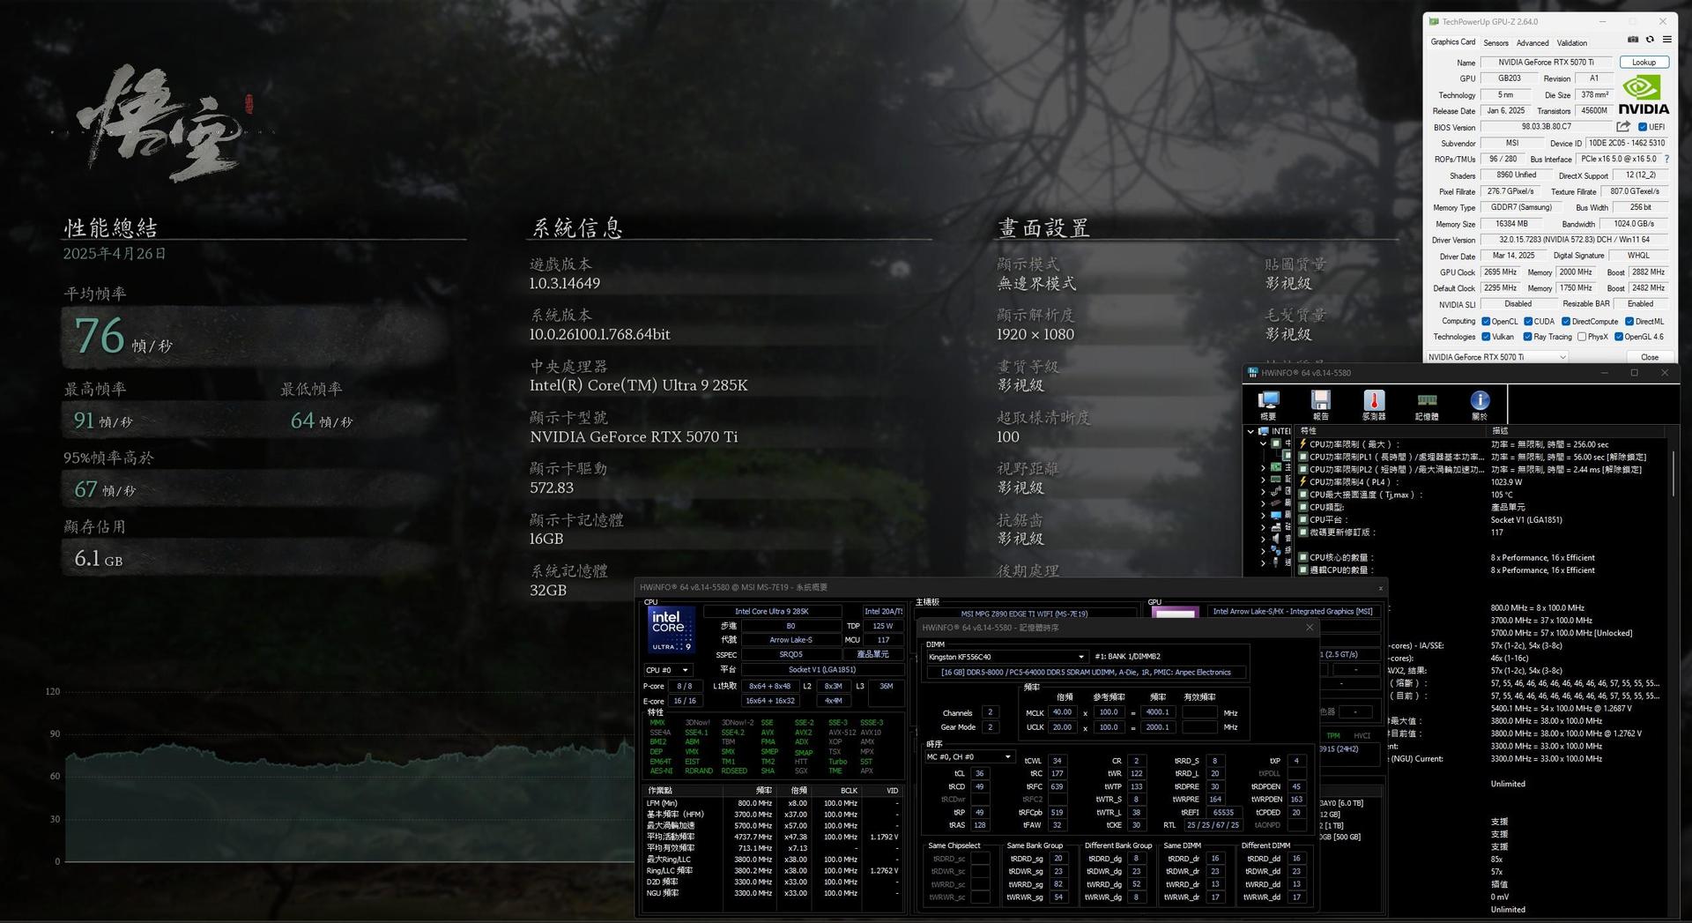The image size is (1692, 923).
Task: Click the HWiNFO title bar app icon
Action: [x=1252, y=373]
